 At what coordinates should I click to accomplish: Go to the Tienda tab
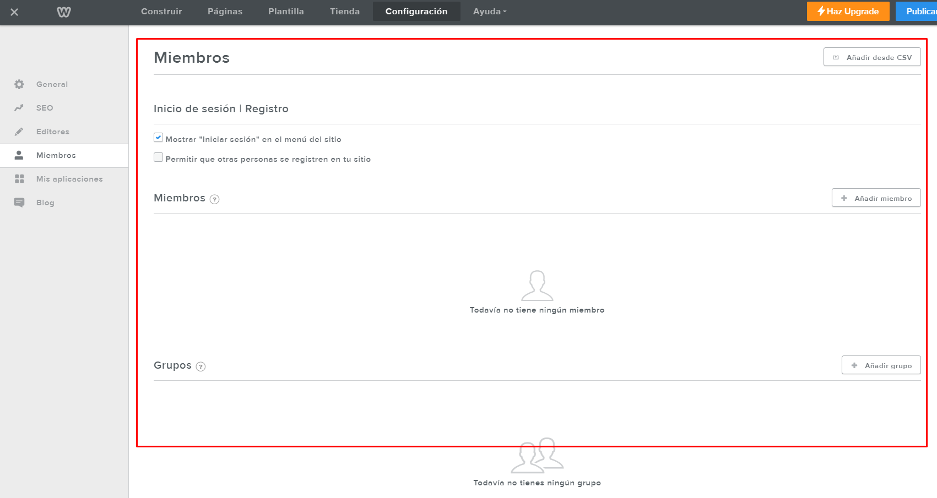click(345, 12)
